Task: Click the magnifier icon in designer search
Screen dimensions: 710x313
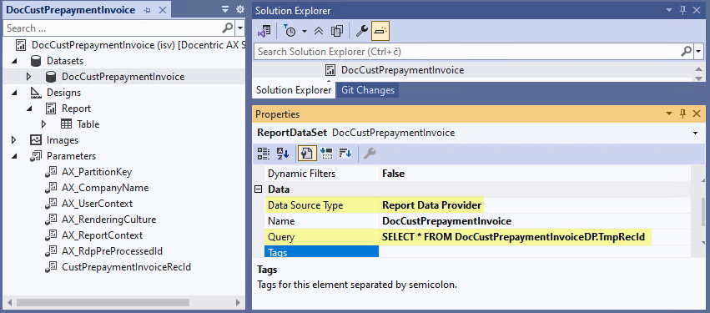Action: coord(228,28)
